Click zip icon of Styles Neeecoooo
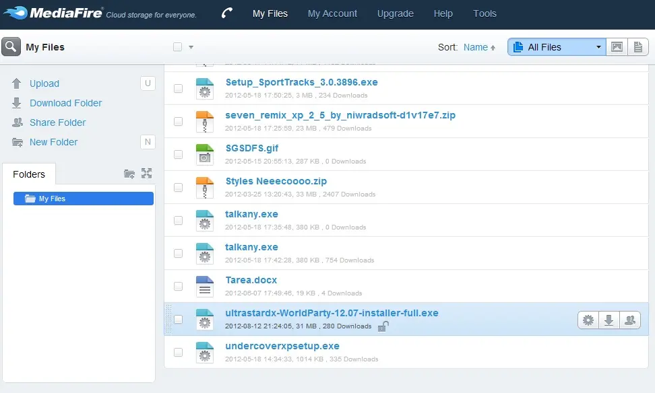This screenshot has height=393, width=655. click(x=205, y=187)
